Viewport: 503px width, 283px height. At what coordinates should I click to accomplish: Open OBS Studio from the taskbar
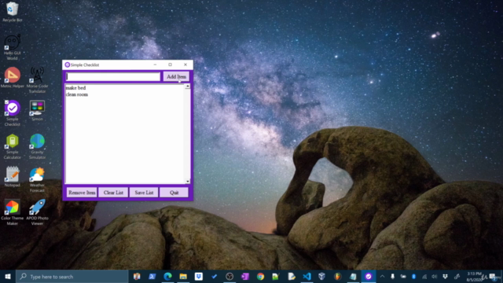point(229,277)
